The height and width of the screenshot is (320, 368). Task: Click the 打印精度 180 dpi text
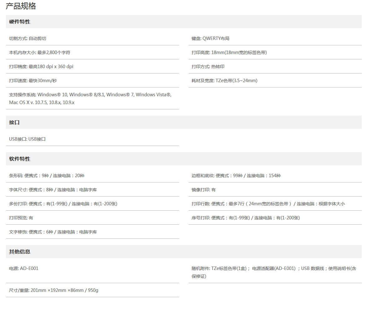click(41, 67)
